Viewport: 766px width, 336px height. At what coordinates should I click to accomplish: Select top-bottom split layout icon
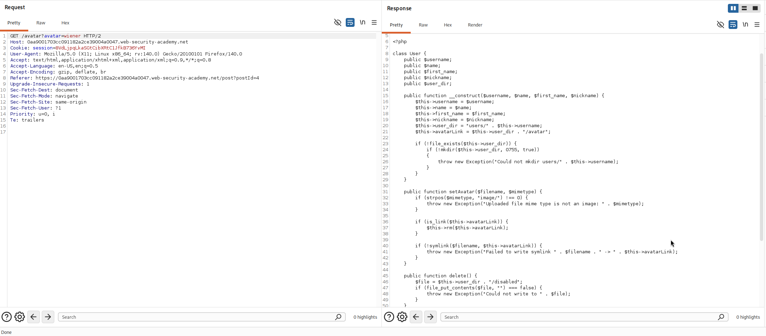[x=744, y=8]
